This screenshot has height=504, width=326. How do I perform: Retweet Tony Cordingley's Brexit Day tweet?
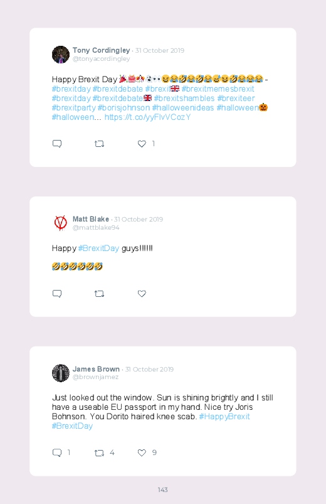tap(99, 144)
